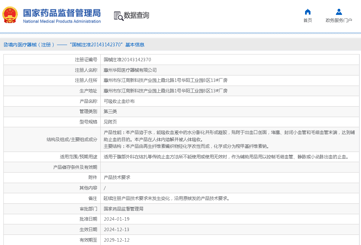Screen dimensions: 361x245
Task: Open the 产品技术要求 attachment
Action: (x=117, y=177)
